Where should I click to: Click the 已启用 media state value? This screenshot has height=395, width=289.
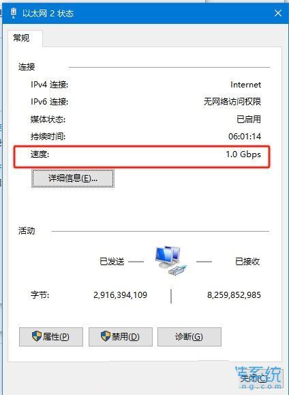pos(249,119)
